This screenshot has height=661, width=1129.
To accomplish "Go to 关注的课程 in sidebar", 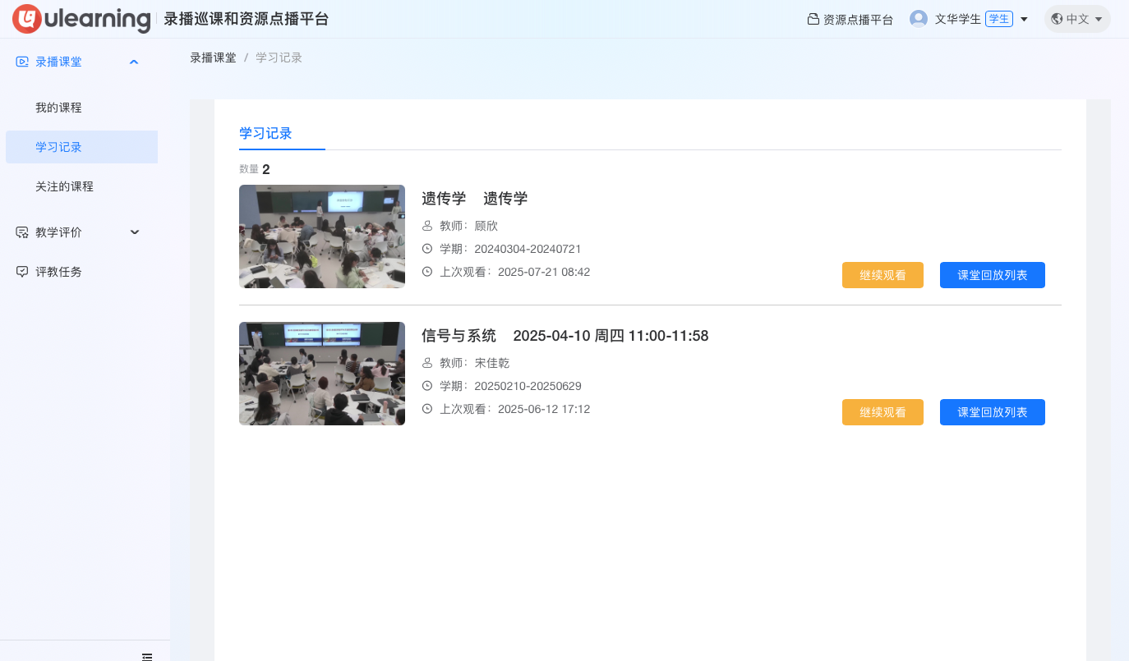I will click(64, 186).
